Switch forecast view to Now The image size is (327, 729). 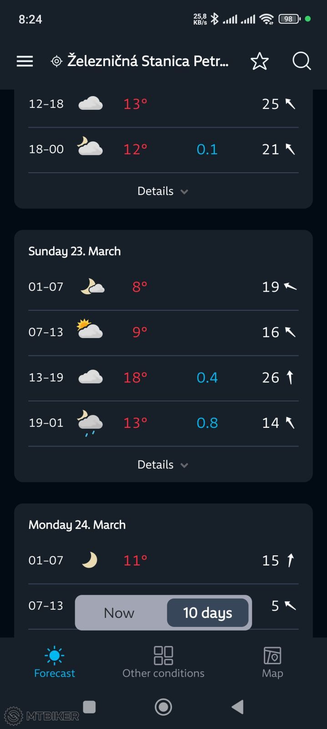point(119,613)
